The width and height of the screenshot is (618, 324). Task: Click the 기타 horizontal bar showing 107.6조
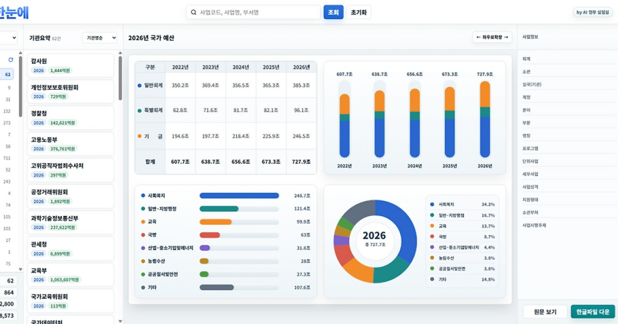[216, 287]
